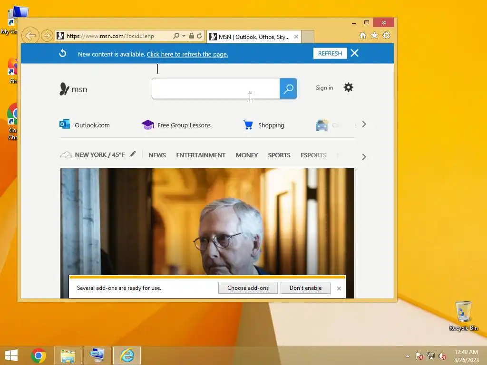Click Sign in
Image resolution: width=487 pixels, height=365 pixels.
coord(324,88)
